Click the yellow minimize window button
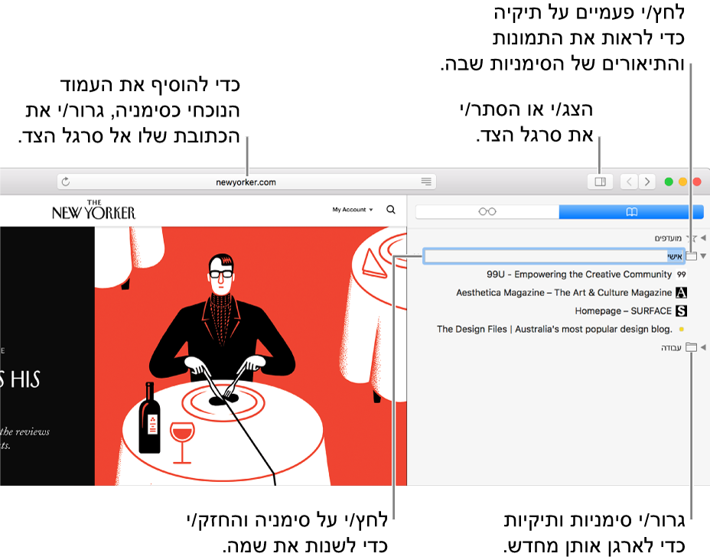 [682, 181]
